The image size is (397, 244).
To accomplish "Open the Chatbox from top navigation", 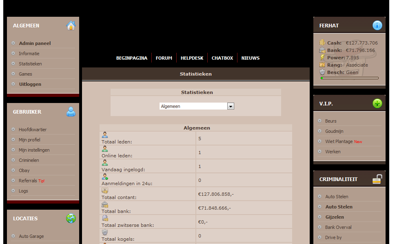I will tap(222, 58).
